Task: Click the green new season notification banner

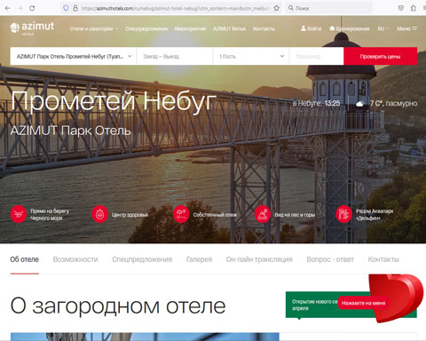Action: tap(312, 305)
